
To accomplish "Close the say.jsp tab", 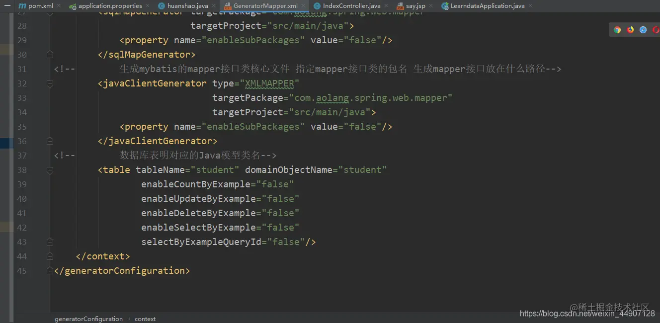I will pos(431,6).
